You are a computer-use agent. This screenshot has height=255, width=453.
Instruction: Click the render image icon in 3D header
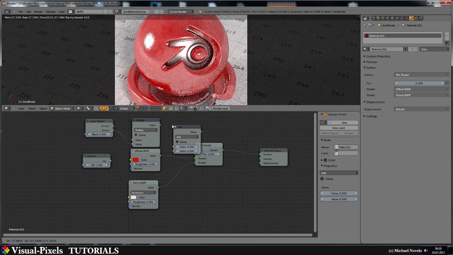[x=191, y=108]
